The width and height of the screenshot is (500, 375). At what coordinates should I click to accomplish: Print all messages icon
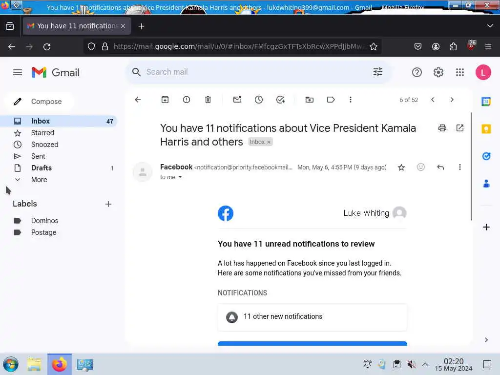point(442,128)
